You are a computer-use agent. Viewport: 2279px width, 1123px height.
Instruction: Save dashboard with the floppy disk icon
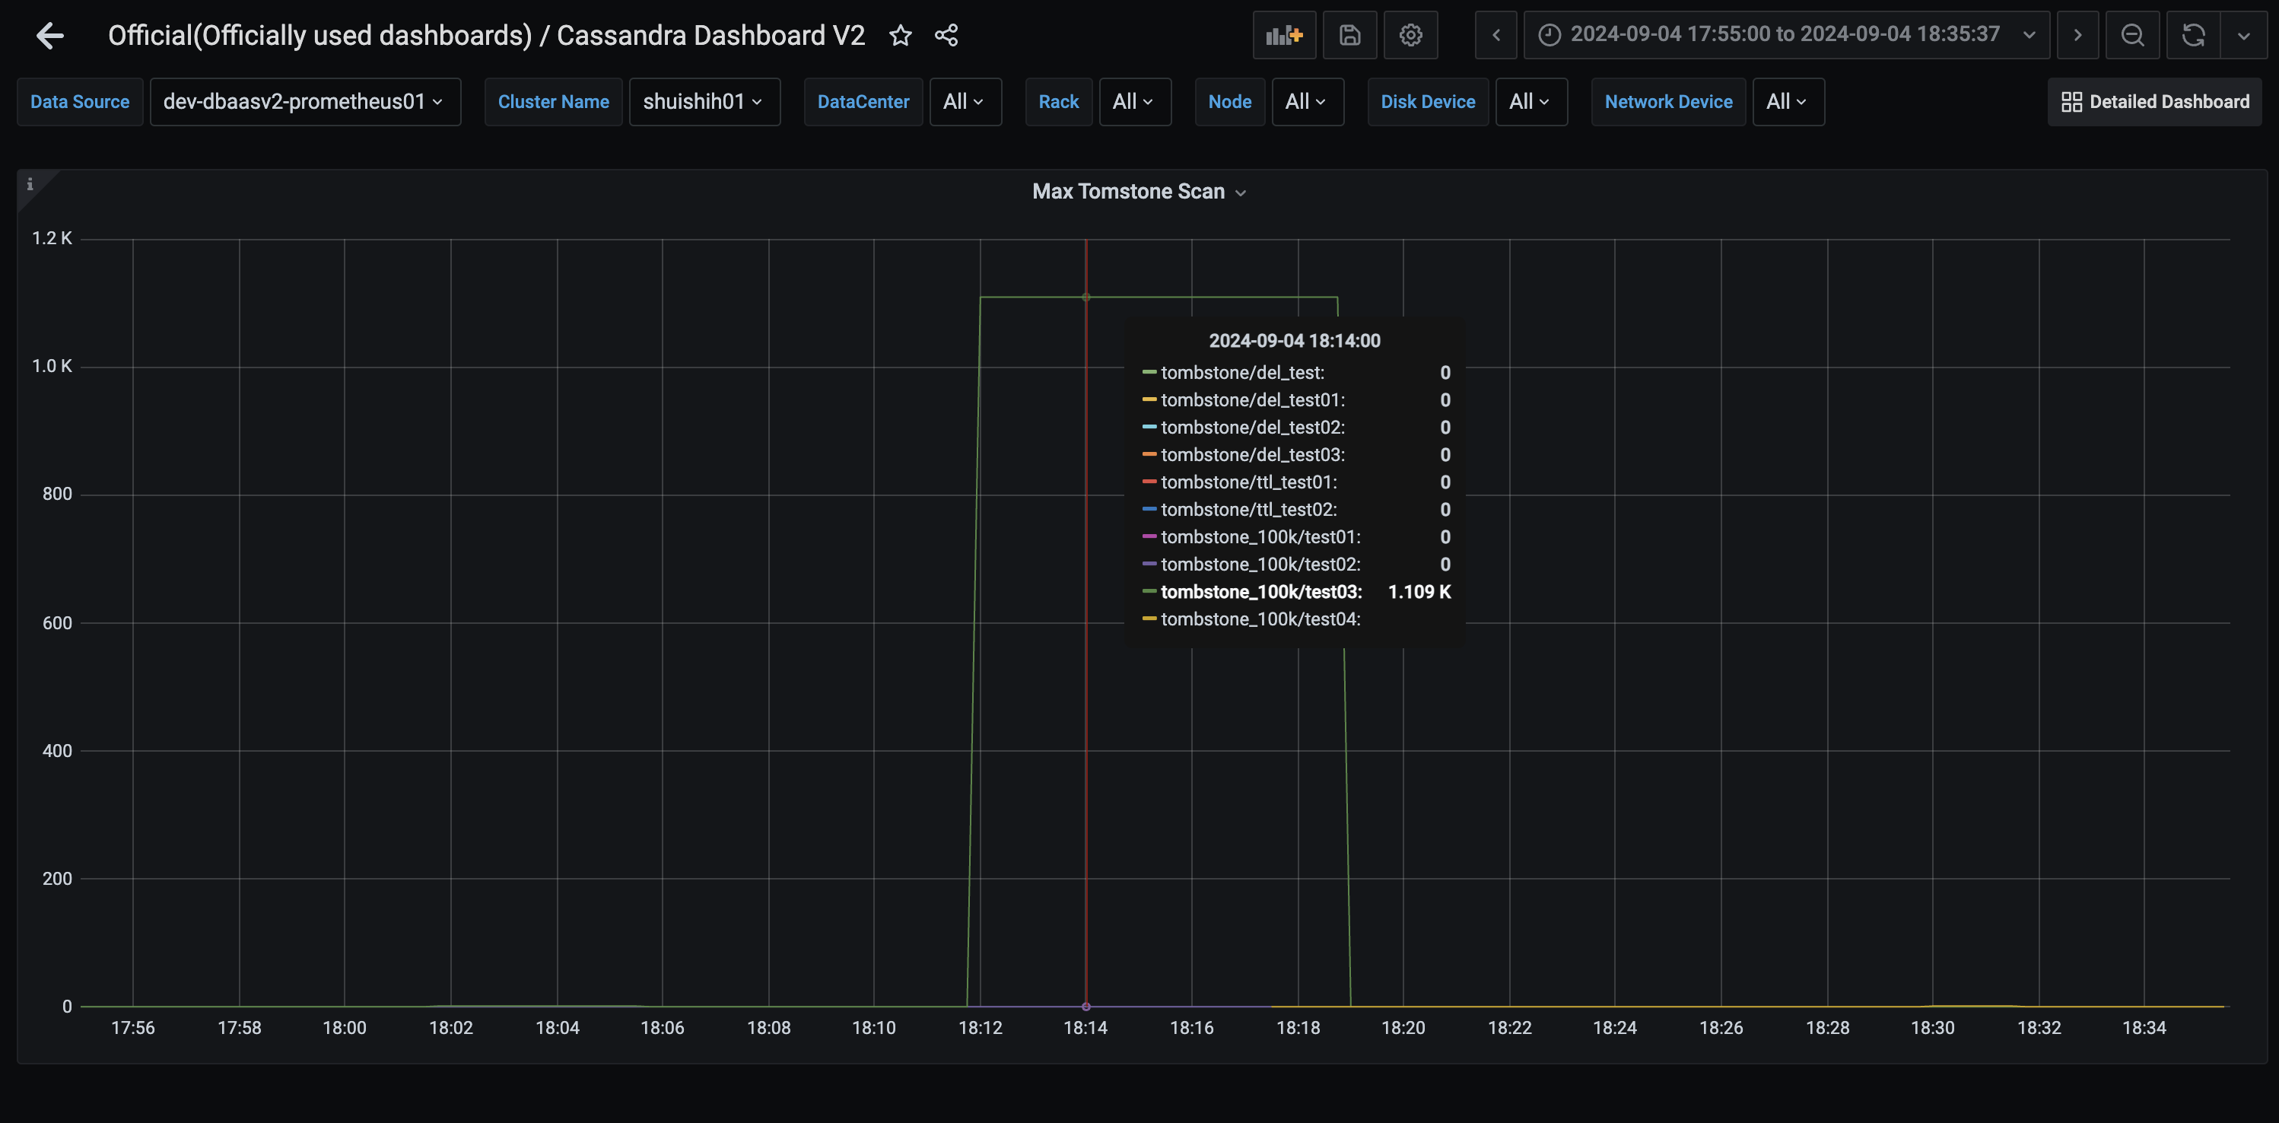(1349, 36)
